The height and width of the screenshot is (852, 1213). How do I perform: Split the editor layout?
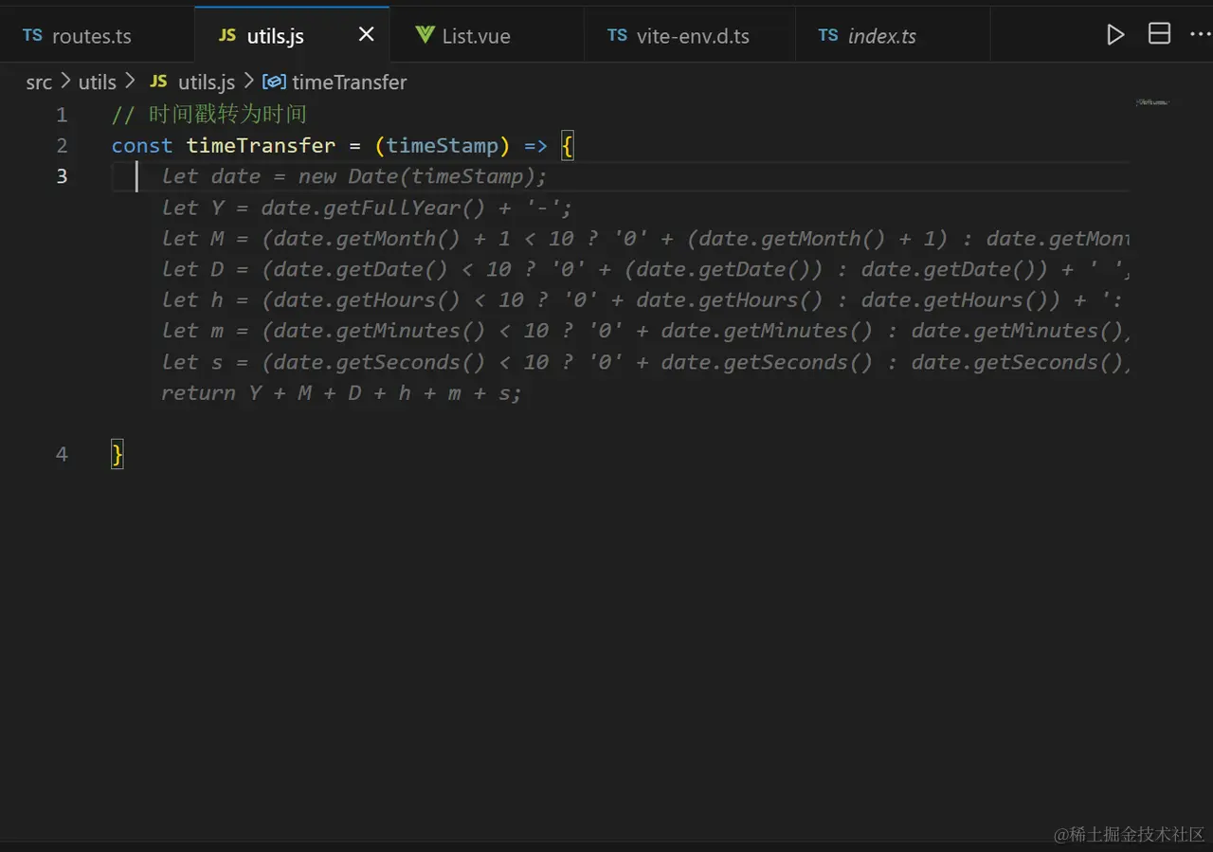click(1159, 34)
